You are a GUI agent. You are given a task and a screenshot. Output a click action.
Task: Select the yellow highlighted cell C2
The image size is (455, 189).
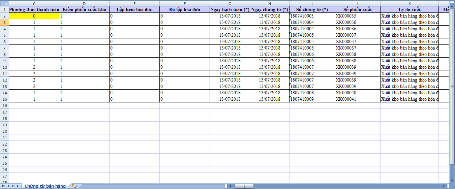coord(34,16)
